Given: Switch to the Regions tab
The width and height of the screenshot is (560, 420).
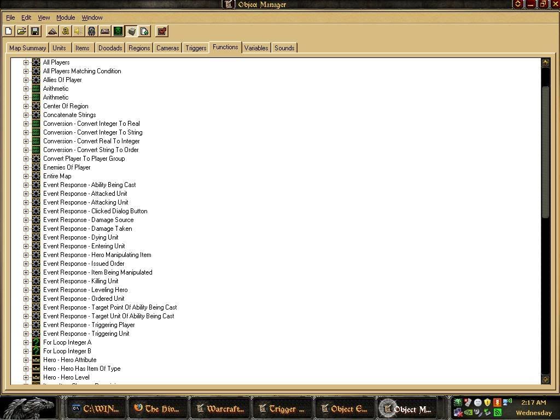Looking at the screenshot, I should (x=139, y=48).
